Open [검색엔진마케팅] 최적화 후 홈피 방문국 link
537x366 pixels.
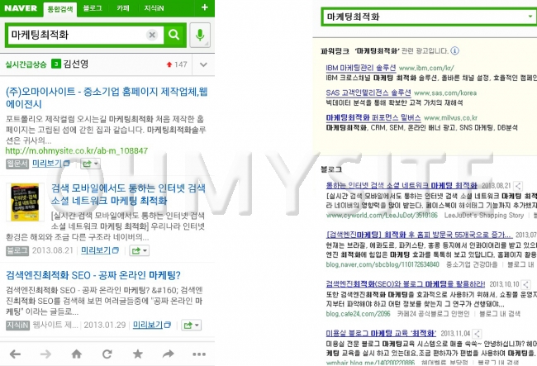tap(419, 235)
